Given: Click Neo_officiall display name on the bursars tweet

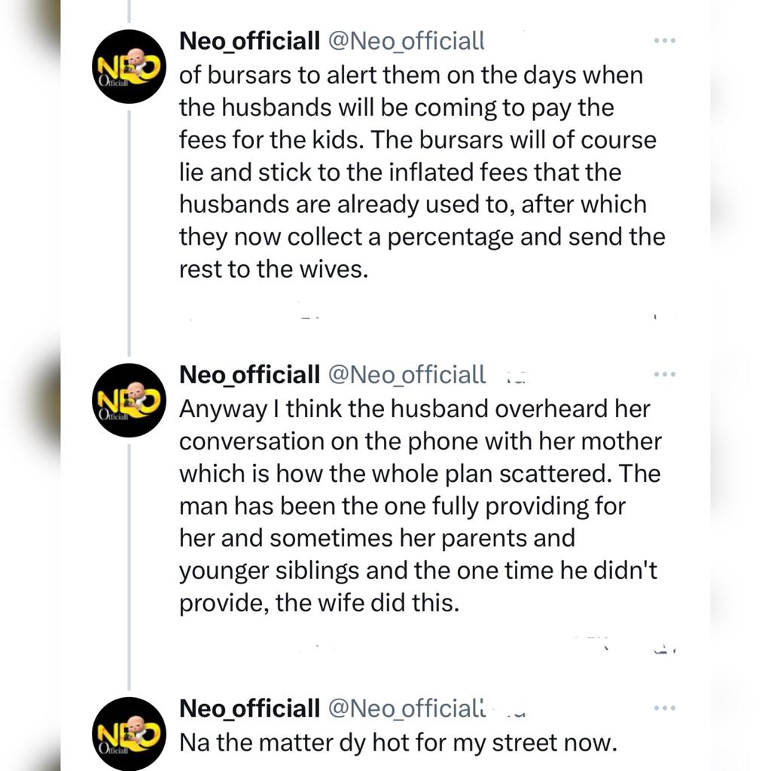Looking at the screenshot, I should (x=249, y=41).
